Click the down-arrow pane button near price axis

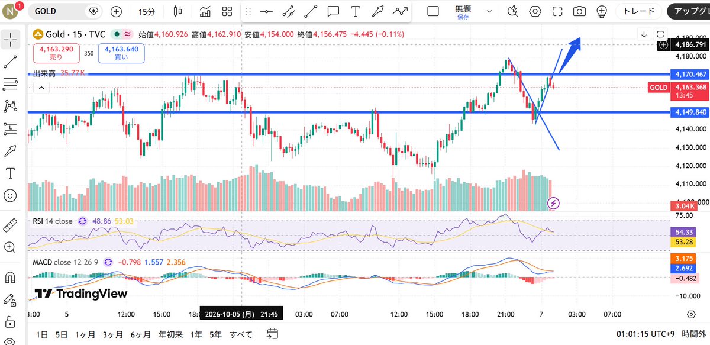point(644,34)
